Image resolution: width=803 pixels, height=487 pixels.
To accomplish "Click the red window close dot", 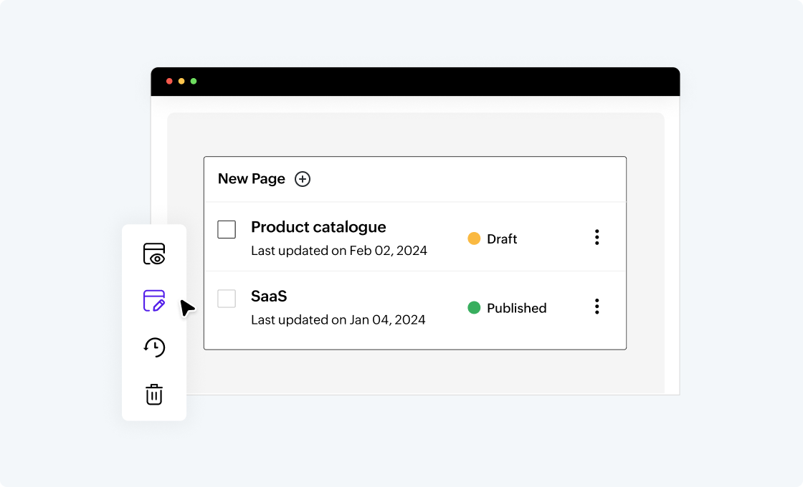I will (169, 81).
